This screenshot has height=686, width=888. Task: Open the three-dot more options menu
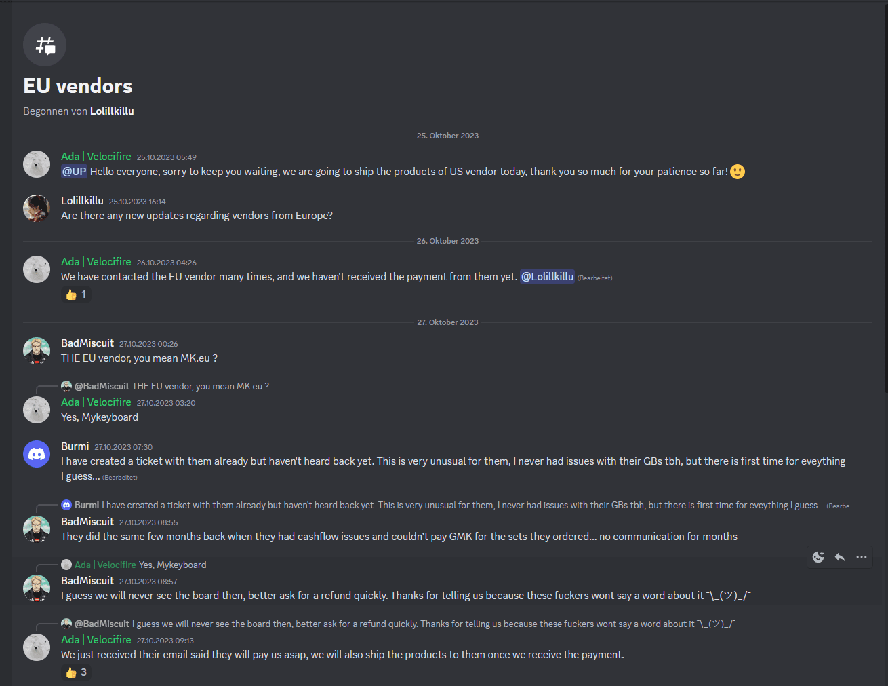point(862,557)
